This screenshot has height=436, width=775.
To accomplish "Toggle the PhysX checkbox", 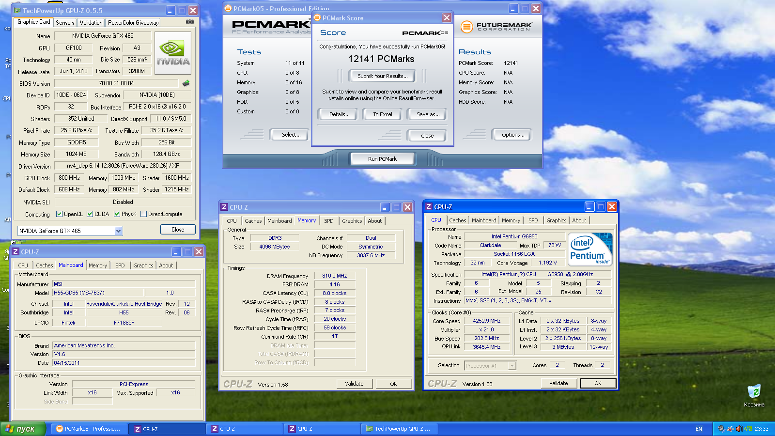I will tap(117, 214).
